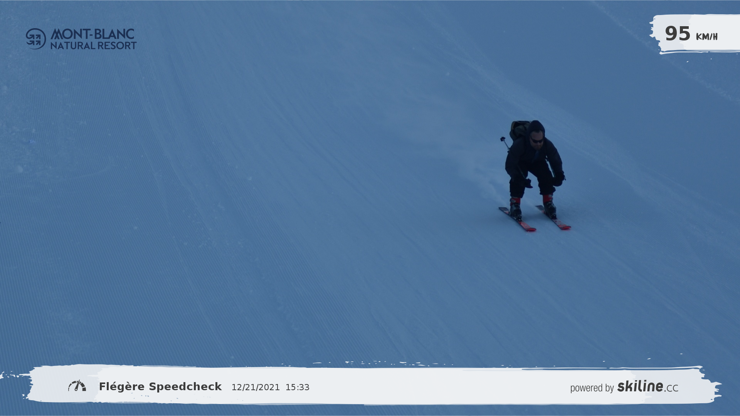Click the Mont-Blanc circular arrows logo icon
Screen dimensions: 740x416
(36, 39)
